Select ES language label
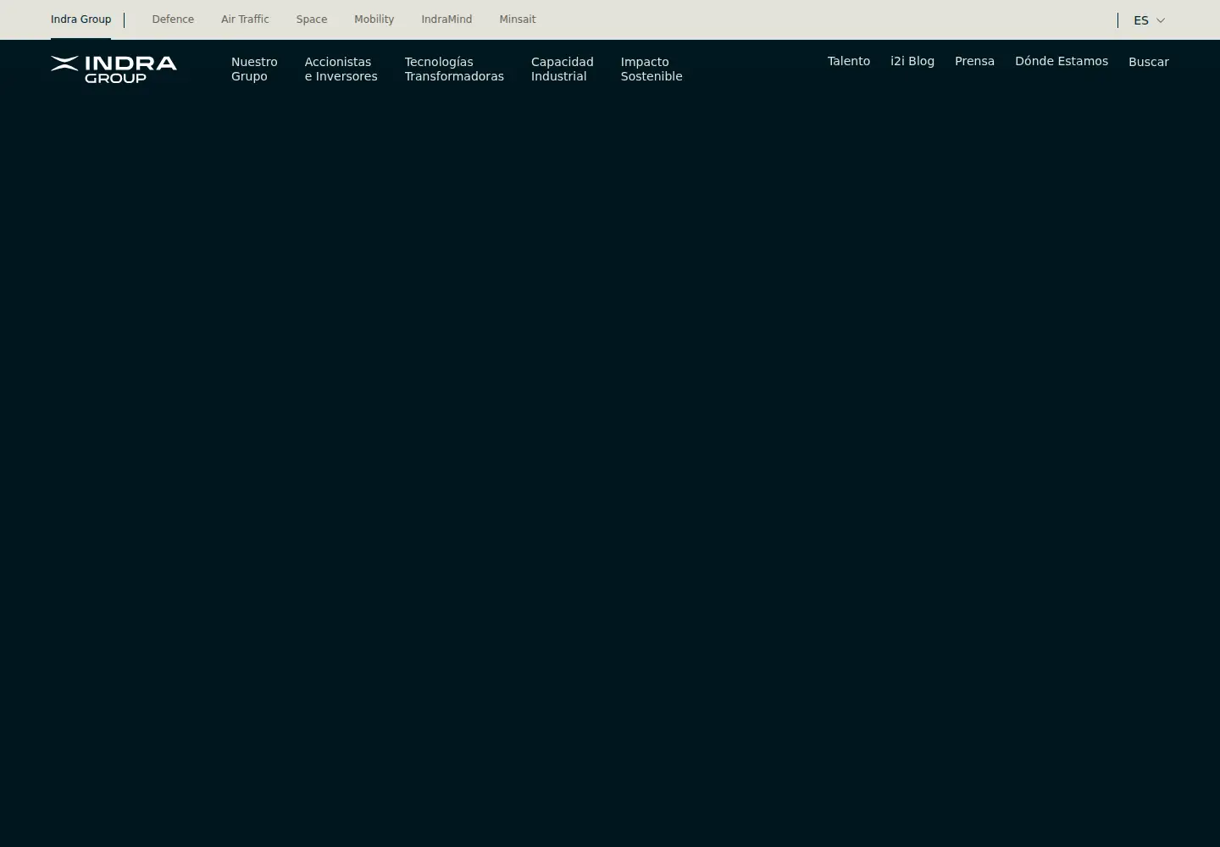Viewport: 1220px width, 847px height. (x=1141, y=20)
